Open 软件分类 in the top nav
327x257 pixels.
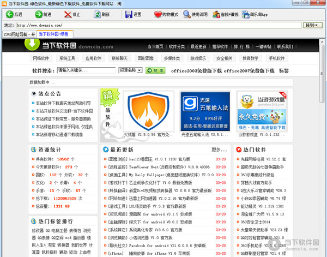click(x=177, y=46)
